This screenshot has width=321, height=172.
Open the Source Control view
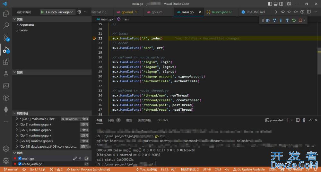click(x=6, y=38)
